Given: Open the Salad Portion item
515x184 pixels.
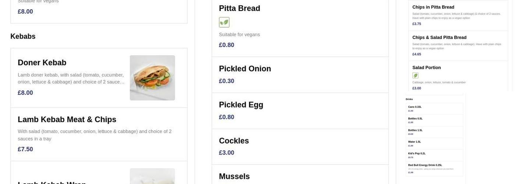Looking at the screenshot, I should click(426, 68).
